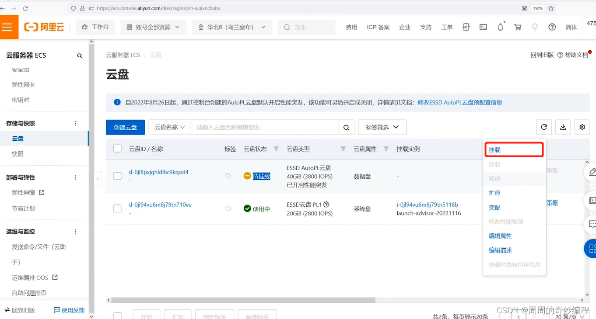596x319 pixels.
Task: Click the 创建云盘 button
Action: (x=125, y=127)
